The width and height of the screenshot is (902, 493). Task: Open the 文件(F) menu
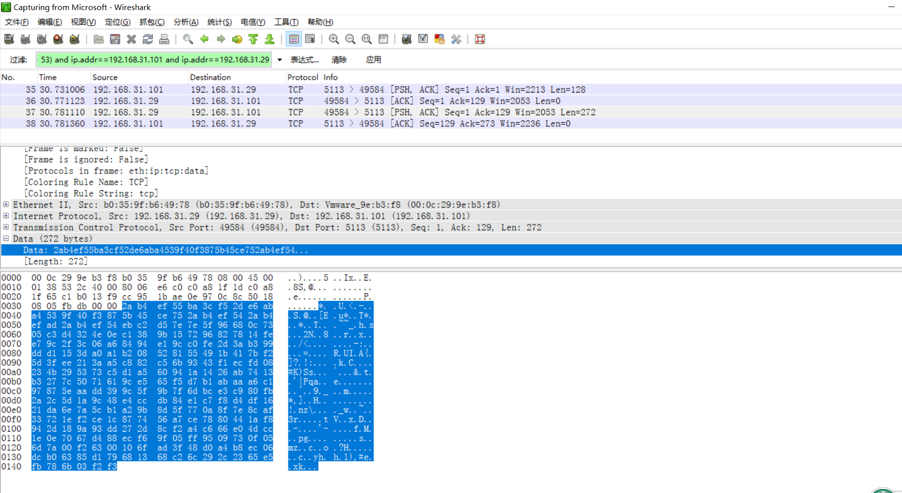(x=17, y=22)
